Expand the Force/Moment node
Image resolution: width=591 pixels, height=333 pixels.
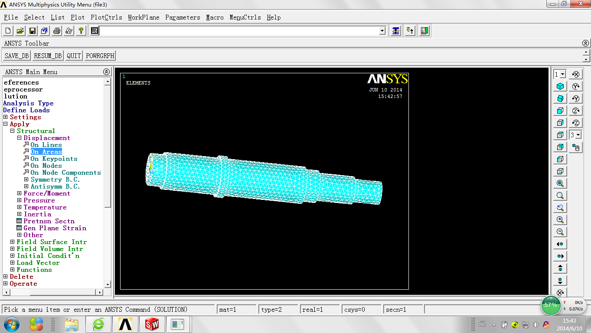[x=20, y=193]
